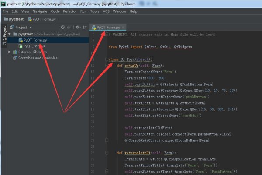Click gutter line number 27
Image resolution: width=262 pixels, height=175 pixels.
pos(93,159)
